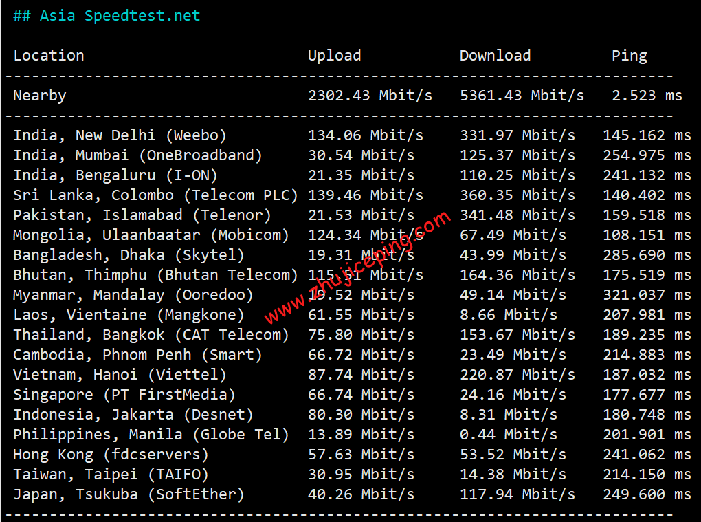Select the Nearby download value "5361.43 Mbit/s"

pyautogui.click(x=522, y=96)
